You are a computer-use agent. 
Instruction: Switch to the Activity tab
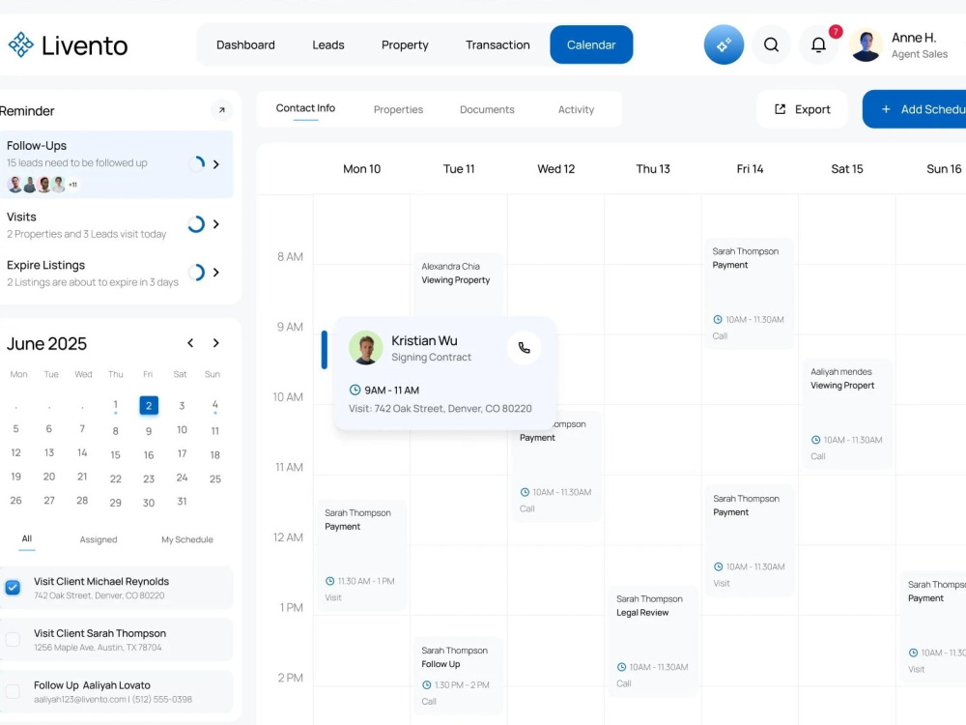tap(576, 110)
